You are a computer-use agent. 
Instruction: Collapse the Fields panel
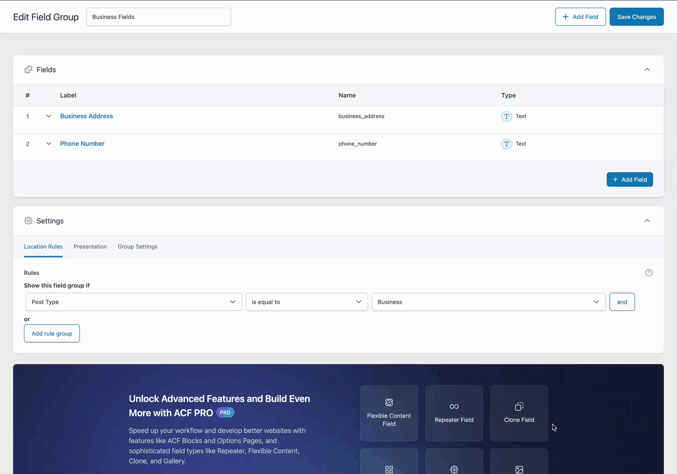(x=647, y=70)
